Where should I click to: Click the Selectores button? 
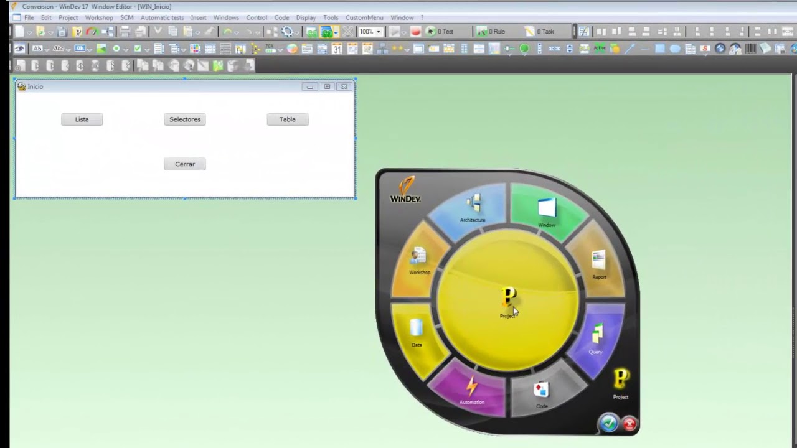[185, 119]
